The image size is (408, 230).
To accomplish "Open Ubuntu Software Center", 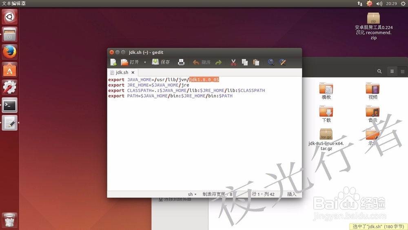I will (x=10, y=70).
